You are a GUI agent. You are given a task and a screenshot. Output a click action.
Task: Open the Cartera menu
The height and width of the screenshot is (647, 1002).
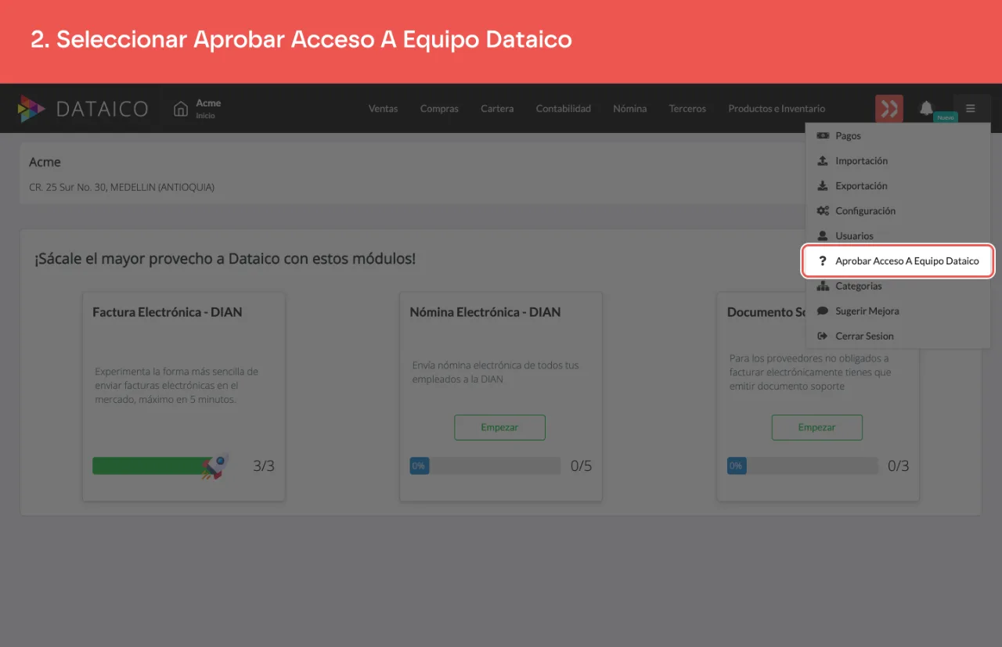tap(497, 109)
